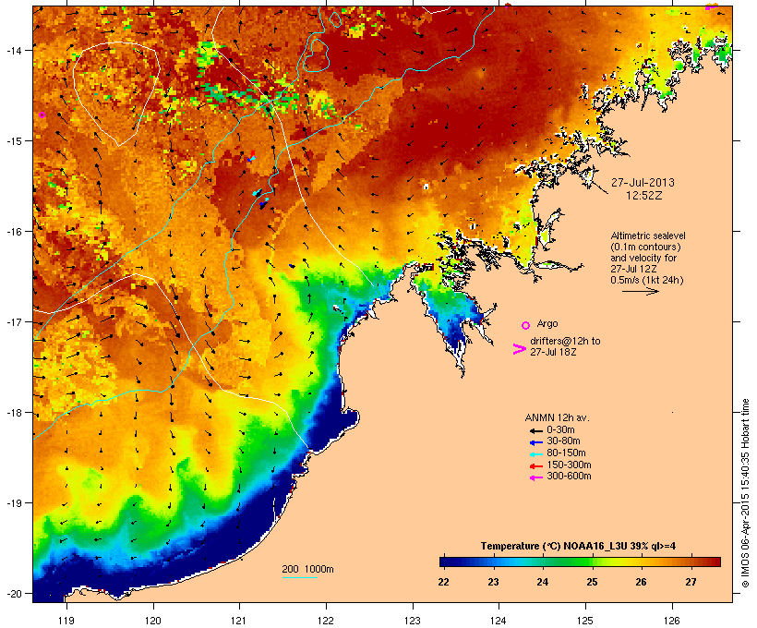The height and width of the screenshot is (628, 757).
Task: Click the longitude axis label 119
Action: tap(66, 621)
